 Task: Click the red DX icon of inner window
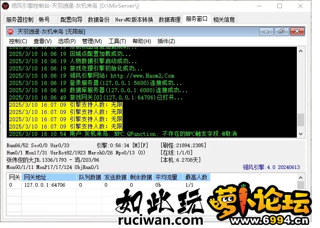pyautogui.click(x=10, y=31)
